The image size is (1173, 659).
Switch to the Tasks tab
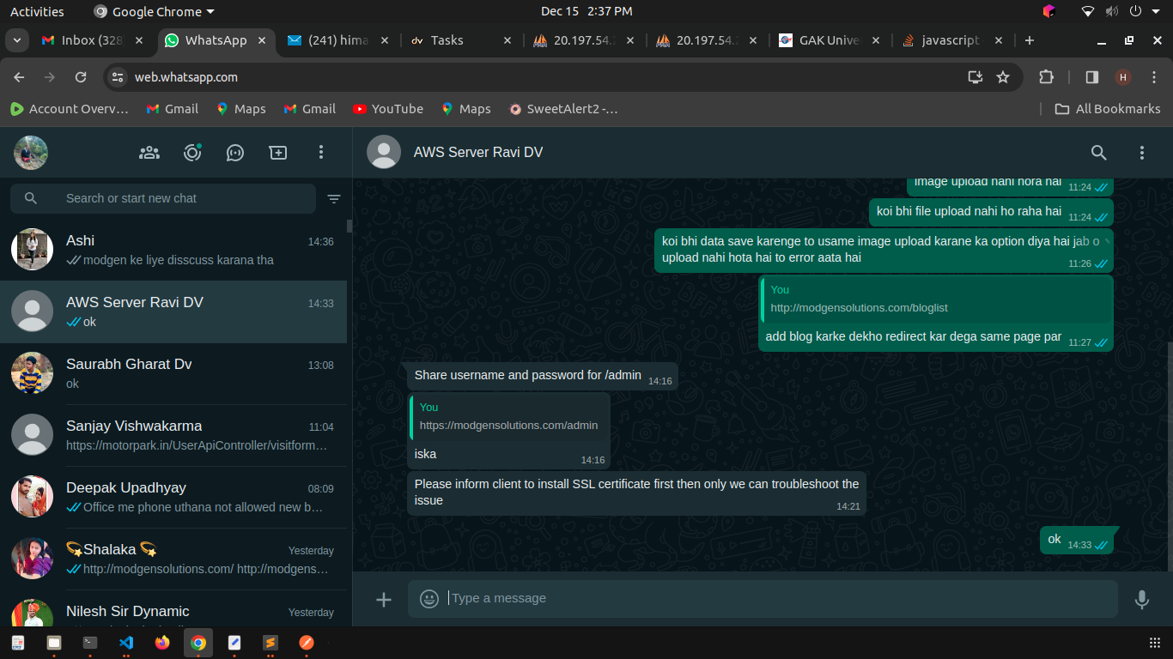point(462,40)
